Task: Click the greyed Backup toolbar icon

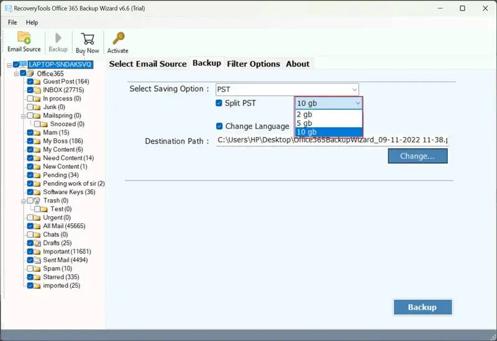Action: (58, 38)
